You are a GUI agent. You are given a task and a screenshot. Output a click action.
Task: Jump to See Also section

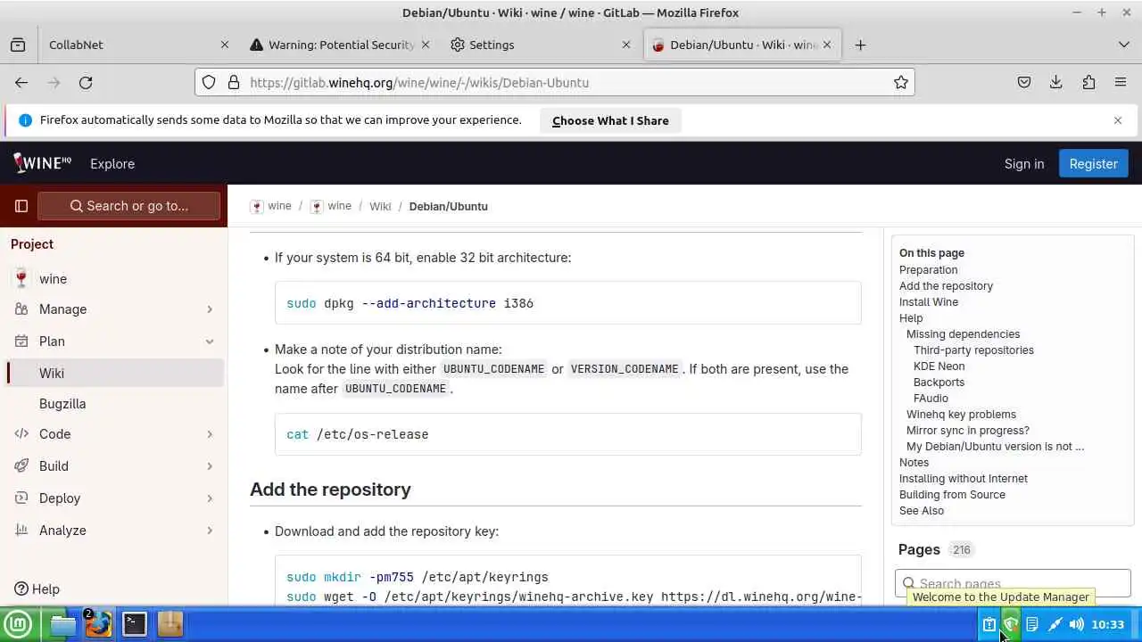[x=922, y=511]
